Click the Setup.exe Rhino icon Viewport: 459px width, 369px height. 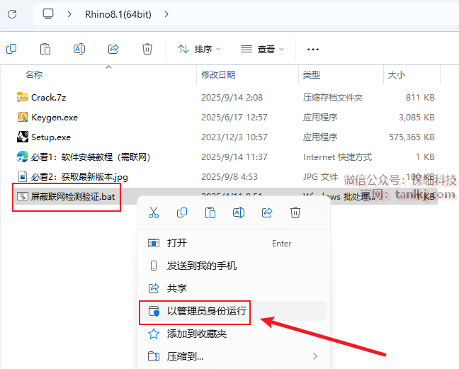[x=23, y=137]
